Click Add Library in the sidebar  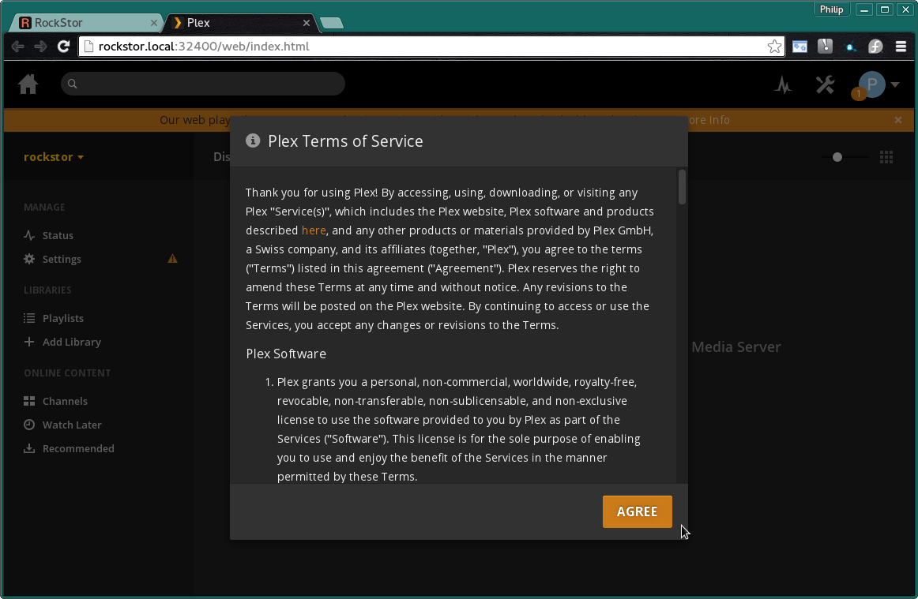(71, 343)
